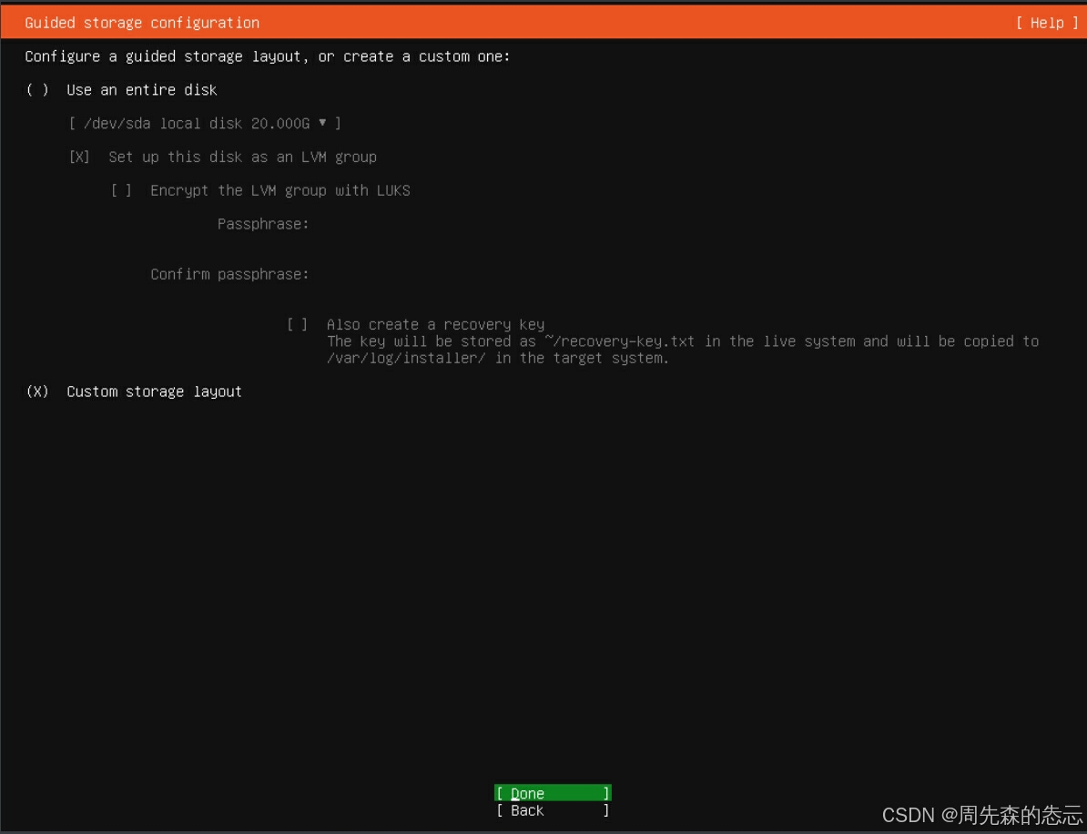Toggle 'Set up this disk as an LVM group'
Image resolution: width=1087 pixels, height=834 pixels.
coord(80,158)
